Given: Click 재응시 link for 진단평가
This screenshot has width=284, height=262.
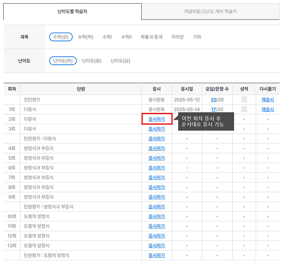Looking at the screenshot, I should (268, 100).
